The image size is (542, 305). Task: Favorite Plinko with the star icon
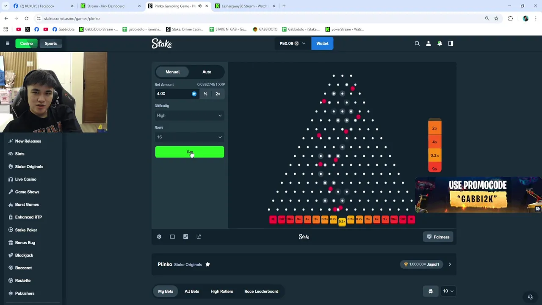(207, 264)
